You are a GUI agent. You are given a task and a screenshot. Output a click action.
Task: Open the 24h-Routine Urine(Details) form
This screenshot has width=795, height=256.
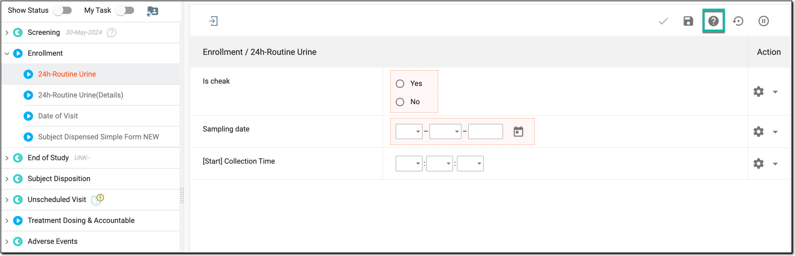click(x=81, y=95)
